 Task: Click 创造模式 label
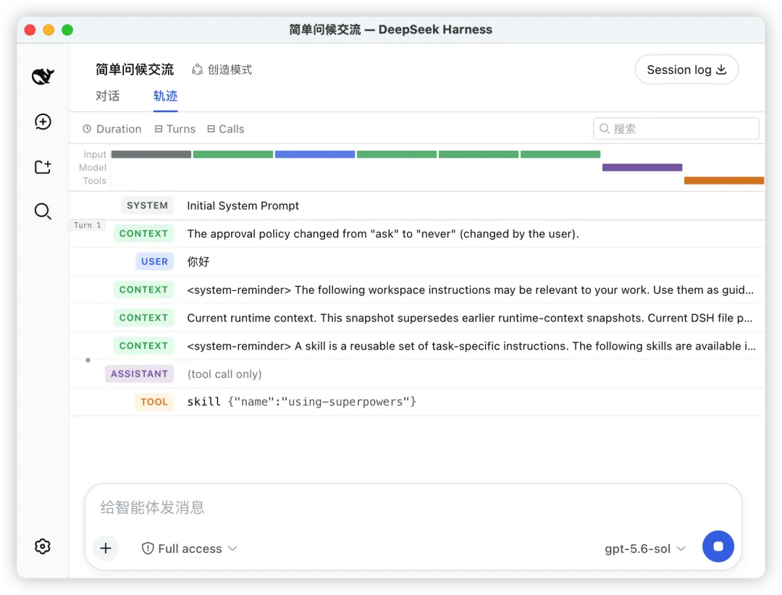230,69
